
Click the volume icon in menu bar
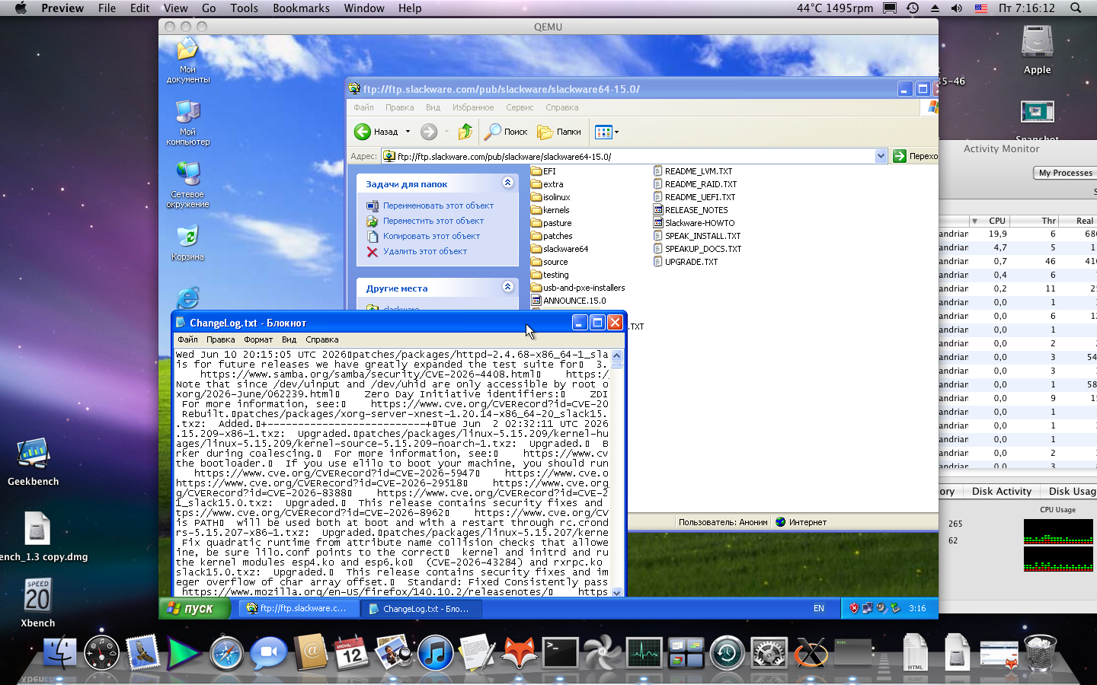point(957,8)
